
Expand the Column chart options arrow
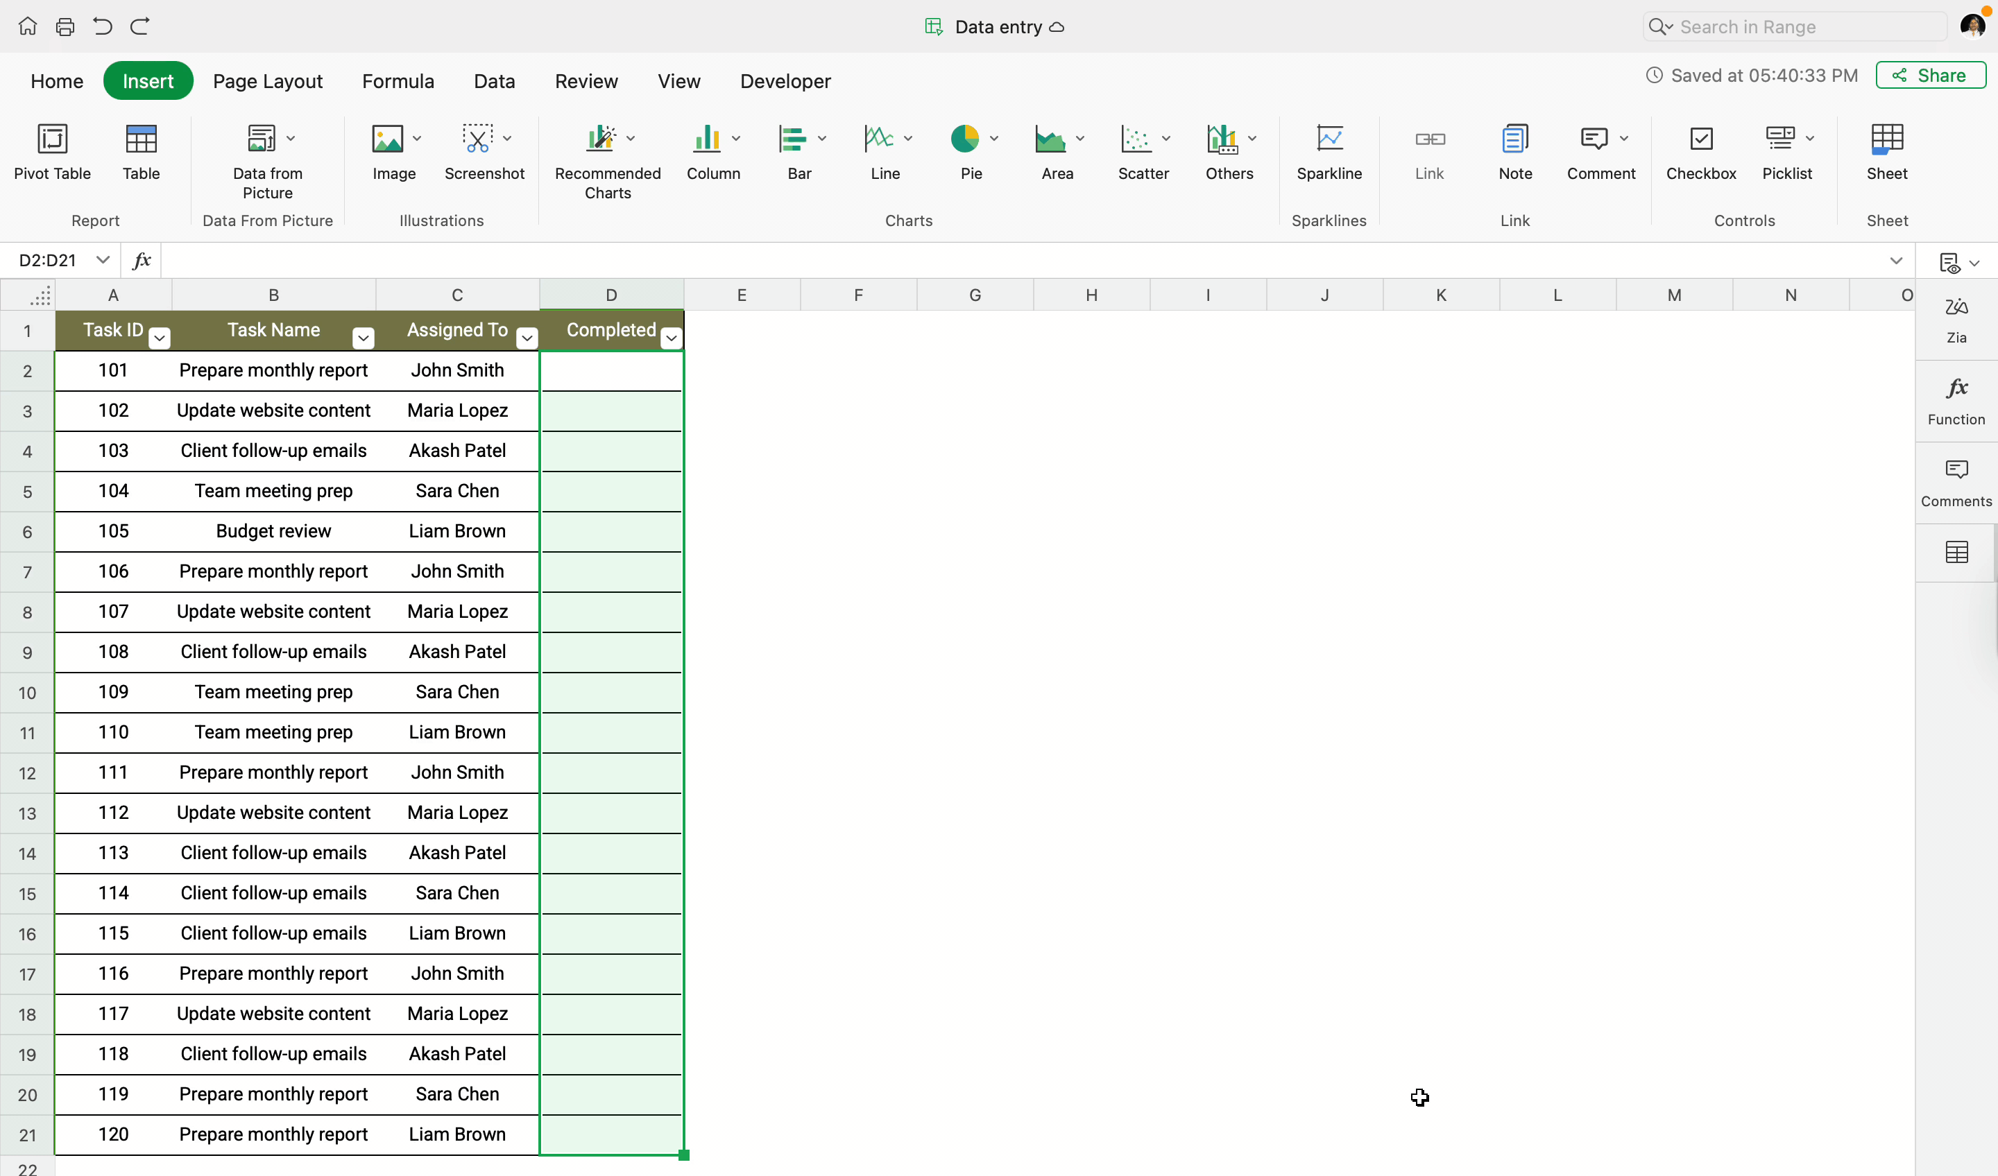(736, 139)
